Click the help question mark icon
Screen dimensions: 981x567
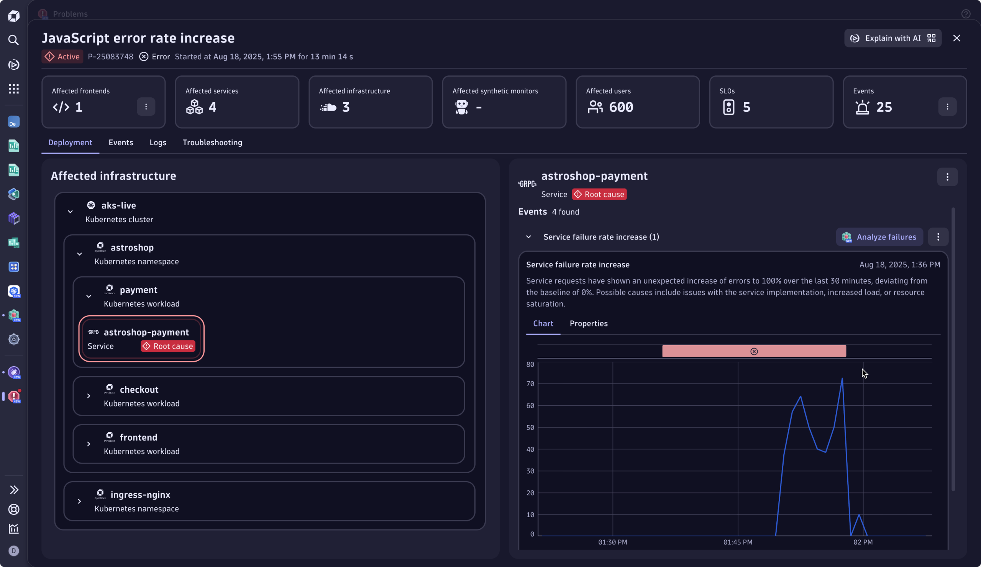click(x=965, y=14)
